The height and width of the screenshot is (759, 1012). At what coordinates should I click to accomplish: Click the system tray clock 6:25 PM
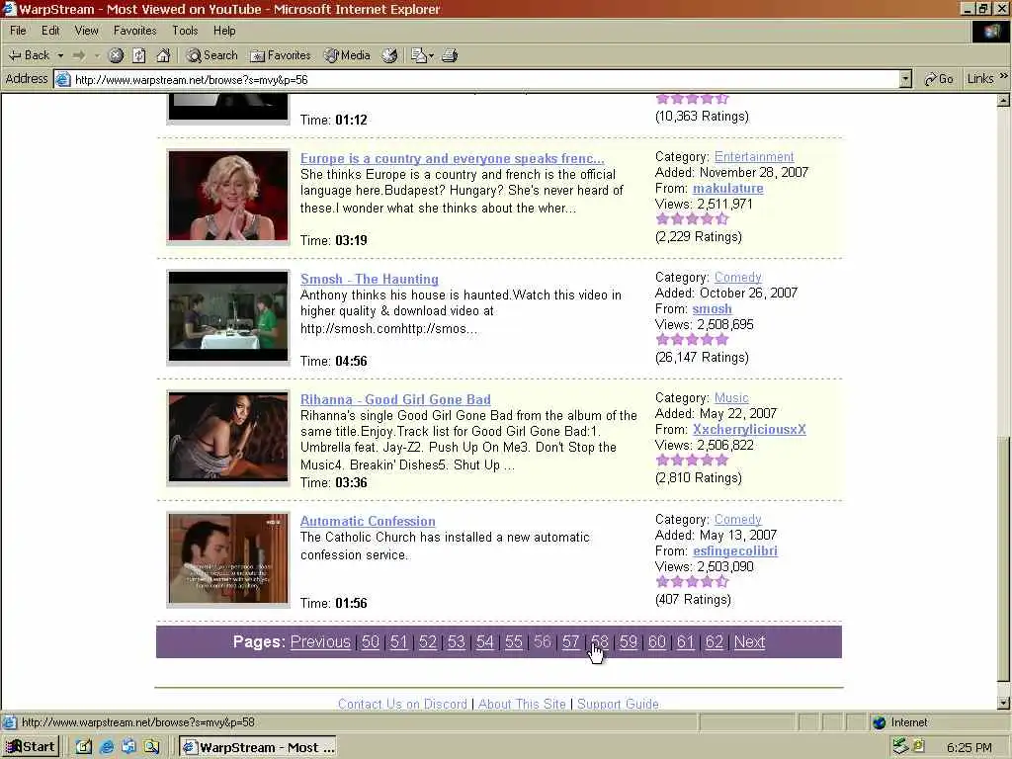970,748
